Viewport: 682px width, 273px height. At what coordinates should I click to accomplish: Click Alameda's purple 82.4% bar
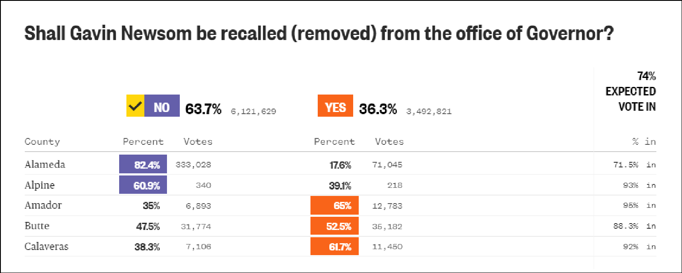[143, 164]
